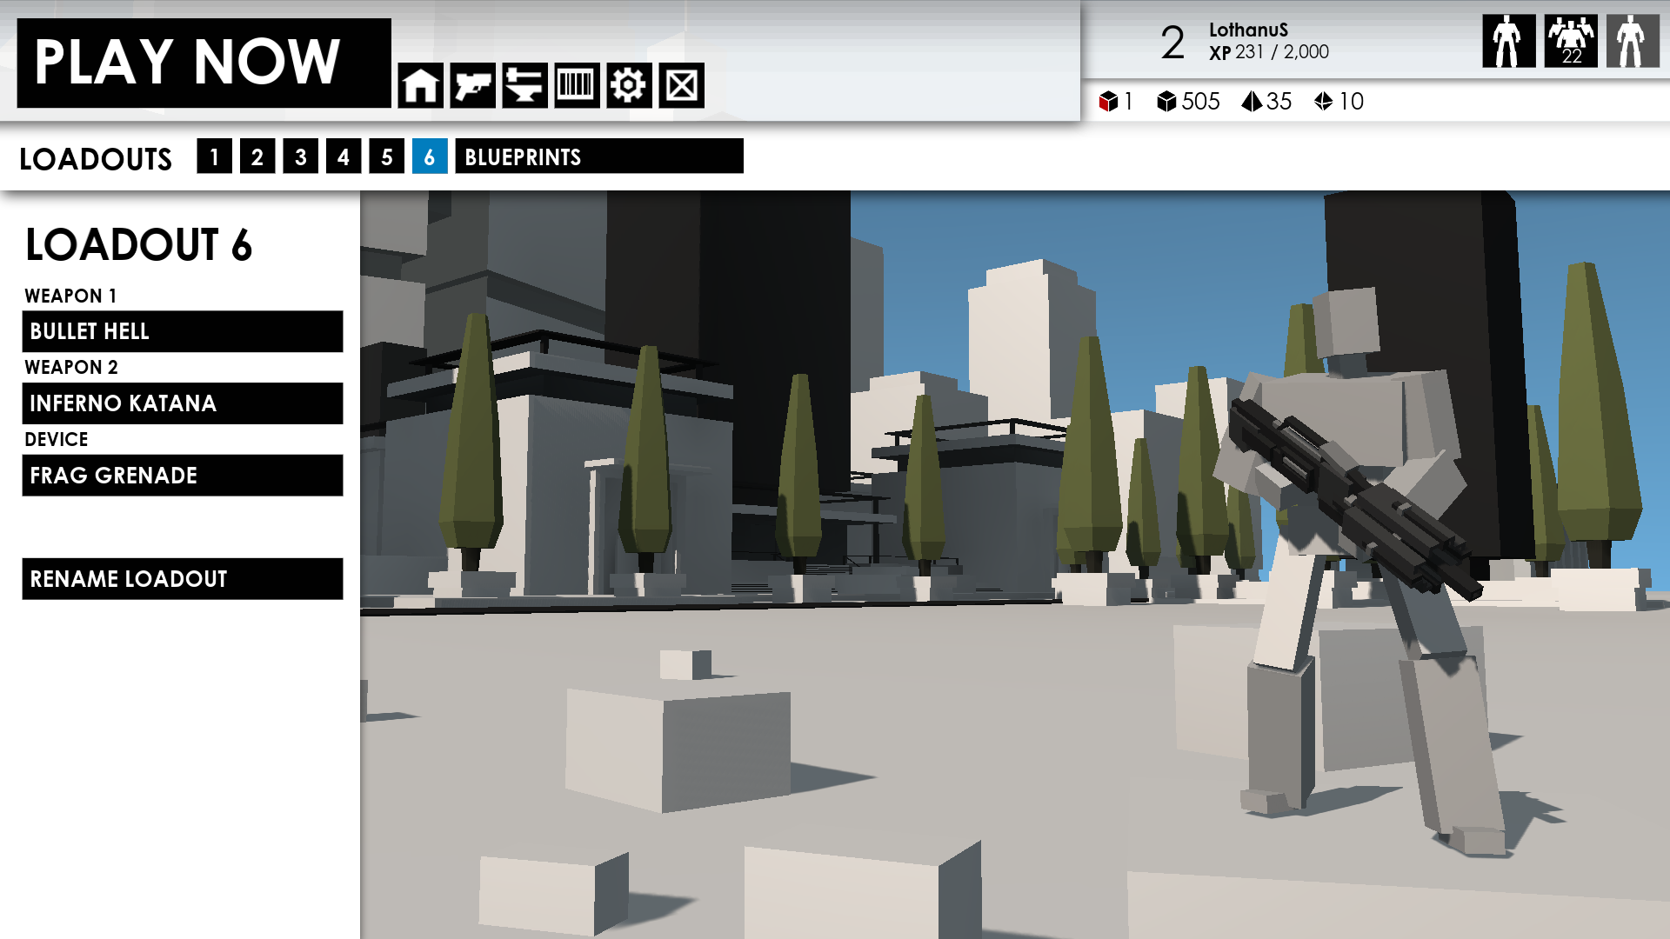Click the LothanuS player name
Image resolution: width=1670 pixels, height=939 pixels.
1247,30
